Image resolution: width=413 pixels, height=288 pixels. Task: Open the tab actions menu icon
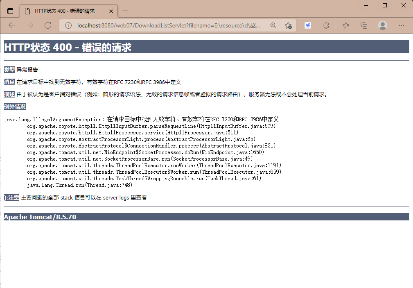[x=10, y=11]
